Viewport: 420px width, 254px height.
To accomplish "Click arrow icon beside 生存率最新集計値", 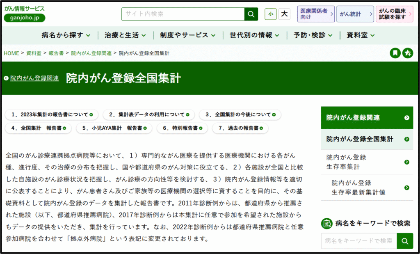I will [406, 188].
